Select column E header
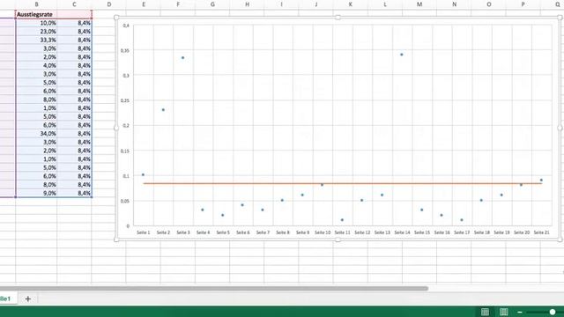 144,4
